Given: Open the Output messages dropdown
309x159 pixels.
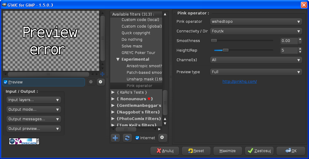Looking at the screenshot, I should tap(34, 119).
